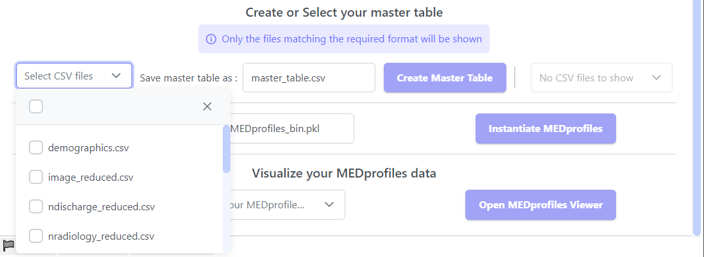Check the image_reduced.csv checkbox
The width and height of the screenshot is (704, 257).
click(x=36, y=178)
